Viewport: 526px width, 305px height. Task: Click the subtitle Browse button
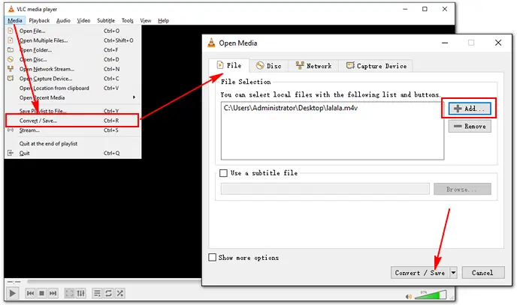coord(462,190)
